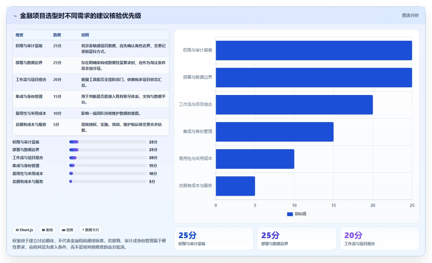Select the 权限与审计留痕 cell in the table

tap(29, 46)
